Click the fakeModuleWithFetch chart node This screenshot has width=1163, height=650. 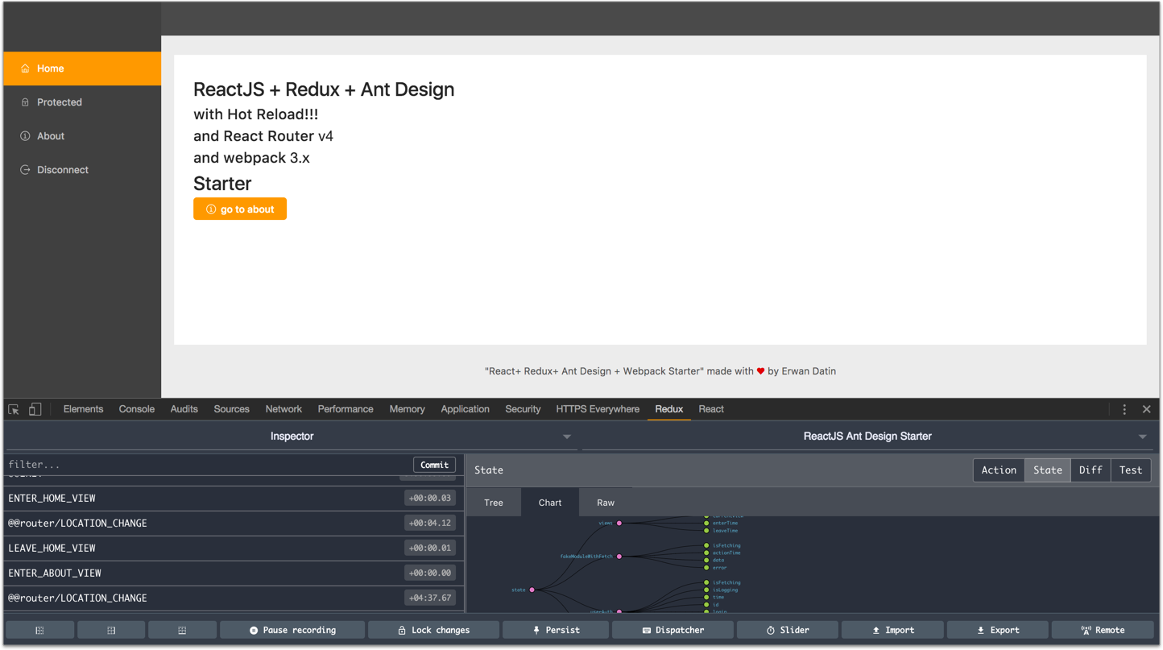619,557
